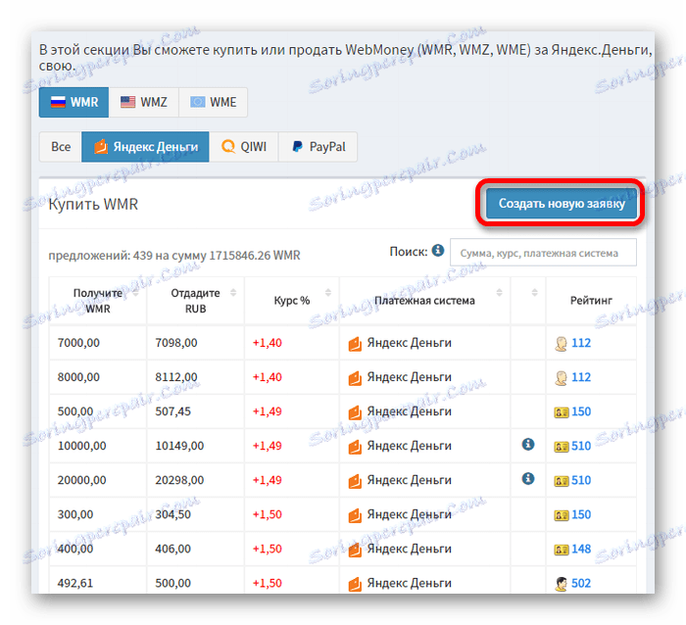This screenshot has height=625, width=686.
Task: Switch to the WME currency tab
Action: [213, 102]
